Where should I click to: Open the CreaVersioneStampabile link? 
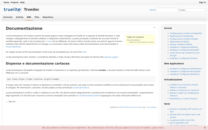tap(89, 96)
